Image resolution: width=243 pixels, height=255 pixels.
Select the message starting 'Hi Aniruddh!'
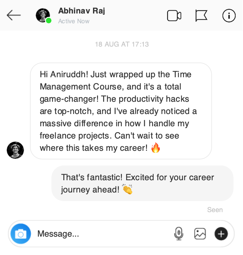(x=121, y=111)
